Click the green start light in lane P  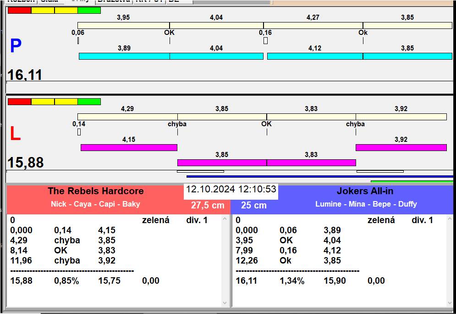(89, 11)
